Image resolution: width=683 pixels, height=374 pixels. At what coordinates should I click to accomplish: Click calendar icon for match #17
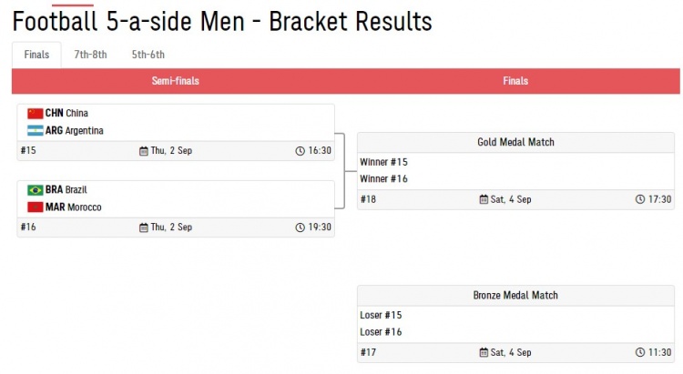tap(484, 352)
